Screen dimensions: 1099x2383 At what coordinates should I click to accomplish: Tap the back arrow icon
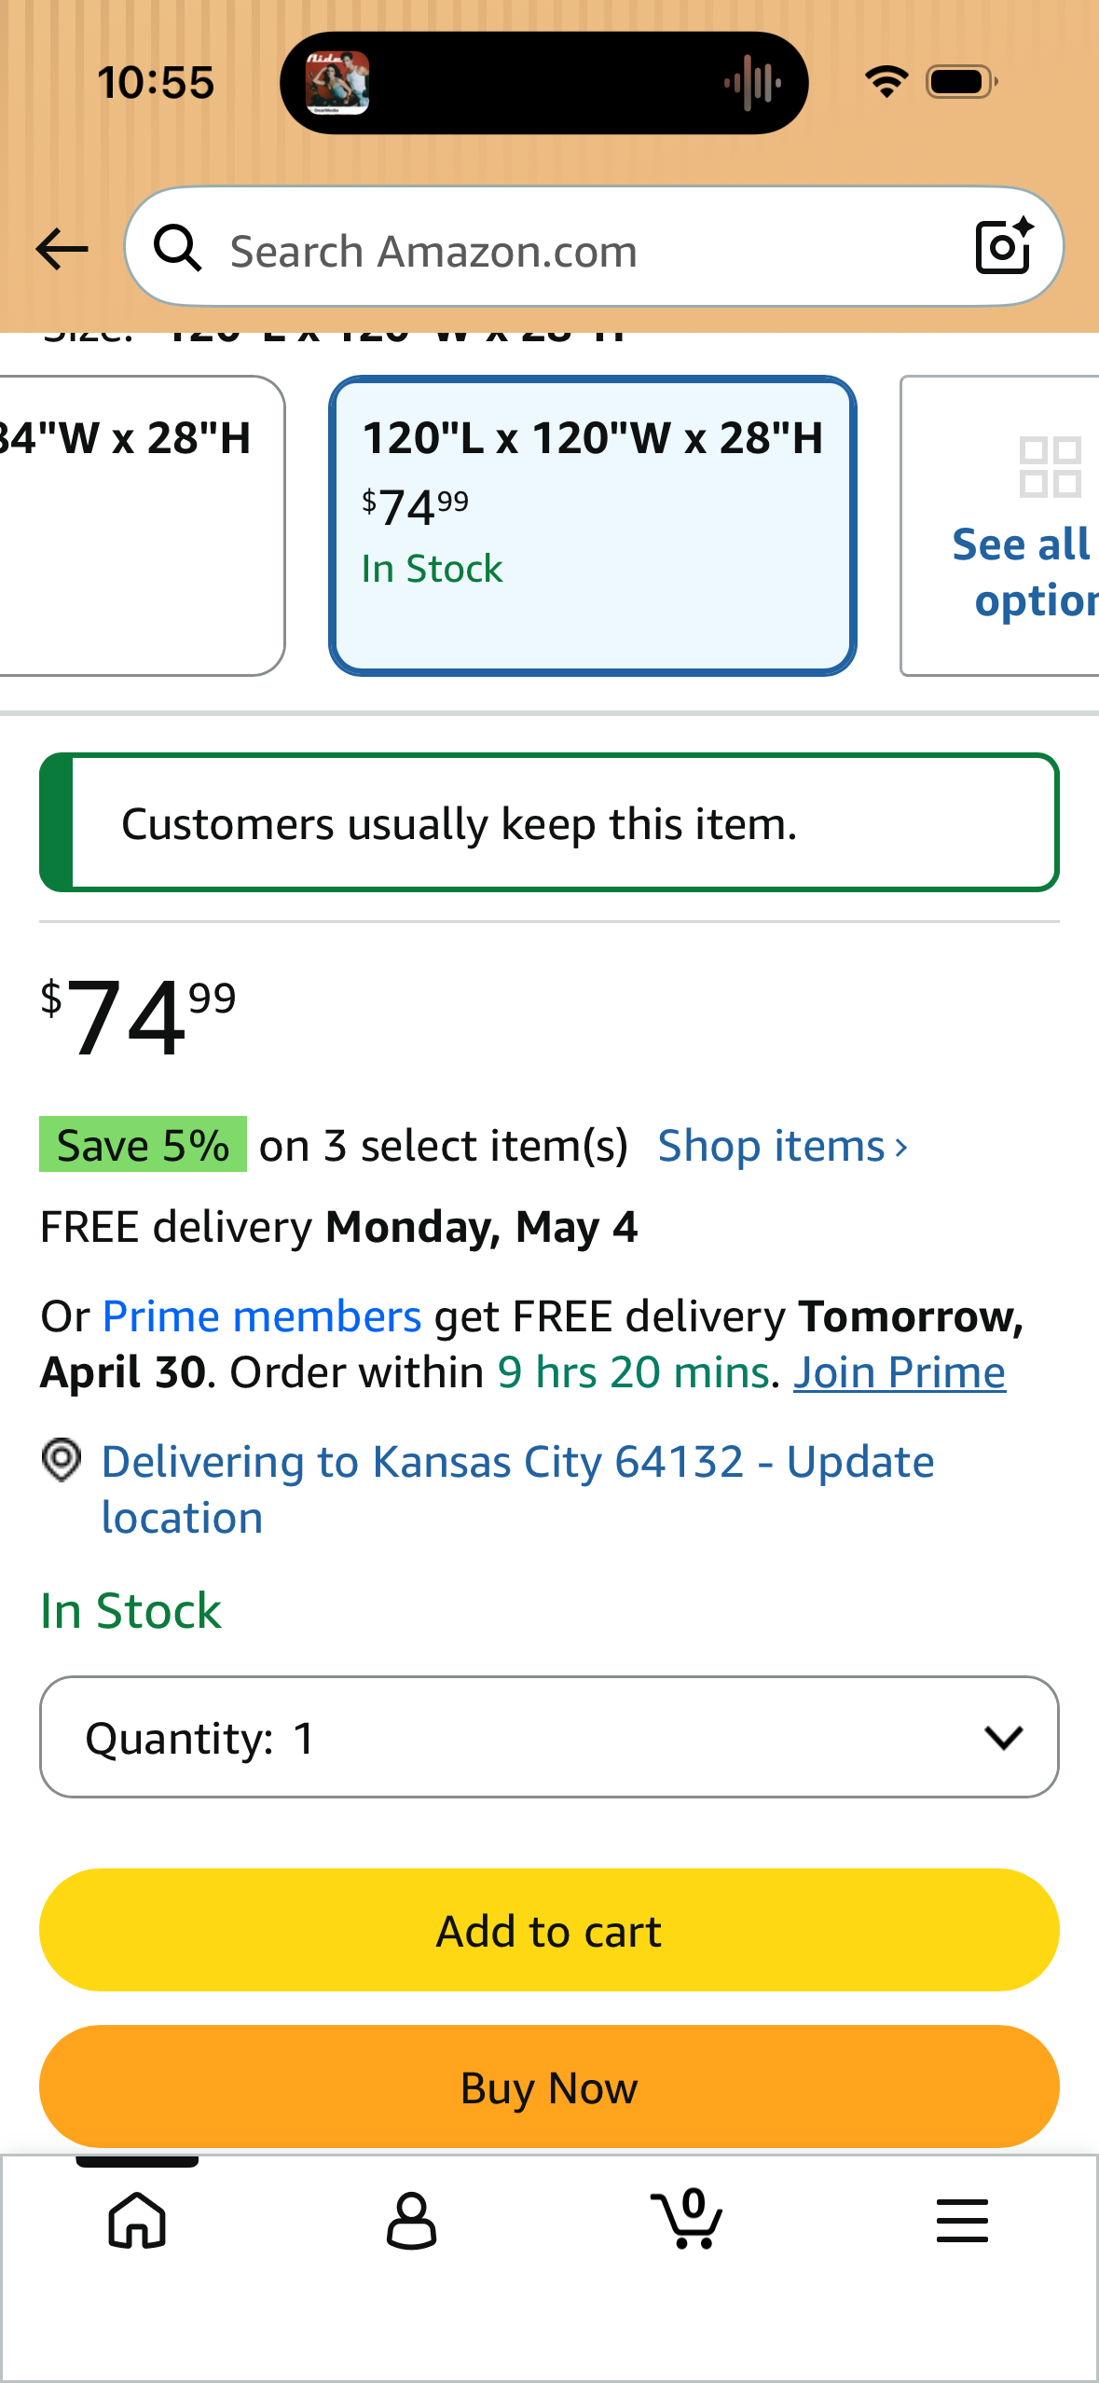60,249
